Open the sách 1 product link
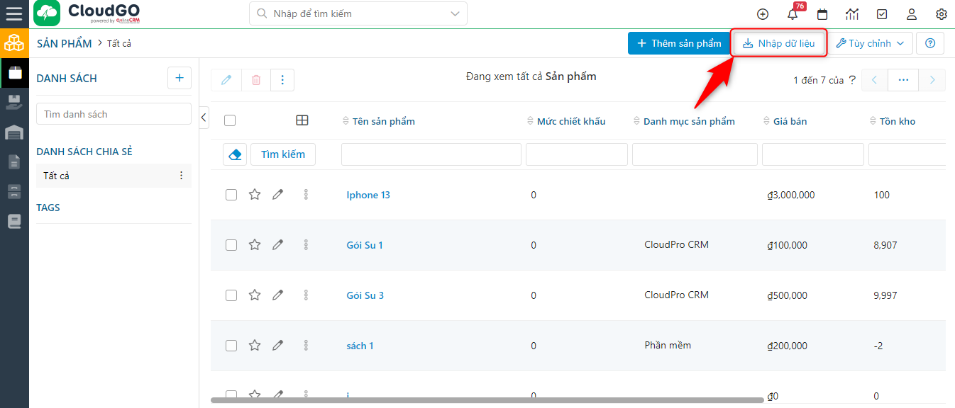This screenshot has height=408, width=955. (360, 345)
